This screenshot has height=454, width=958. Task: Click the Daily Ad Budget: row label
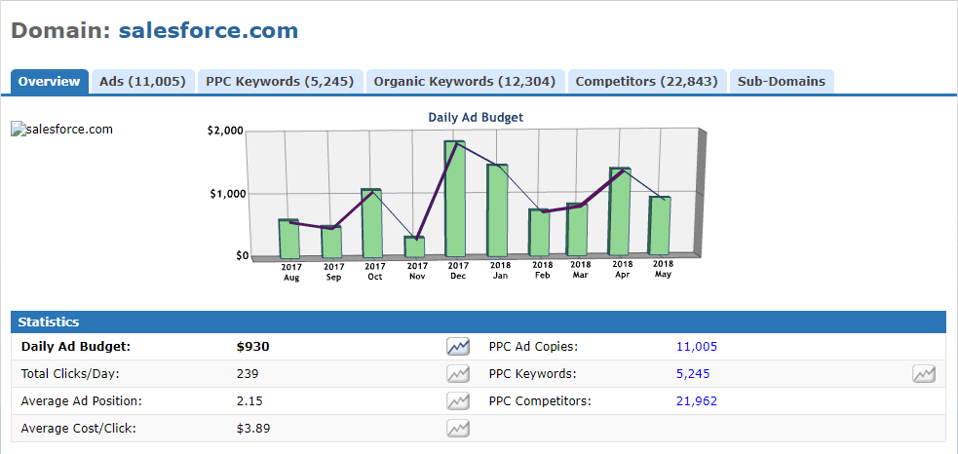[x=76, y=347]
